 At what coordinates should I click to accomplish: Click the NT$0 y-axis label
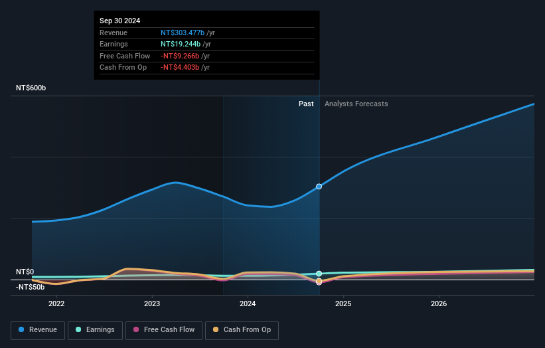click(25, 272)
